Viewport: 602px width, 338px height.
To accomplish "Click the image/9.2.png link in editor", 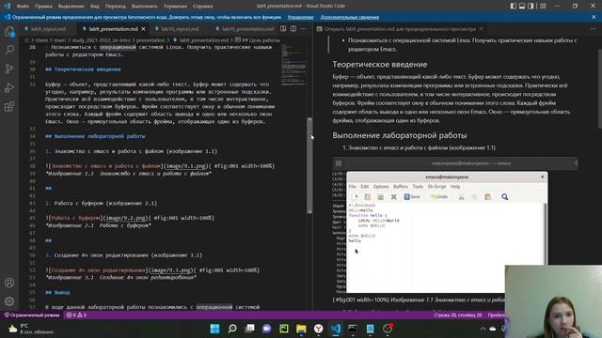I will coord(125,218).
